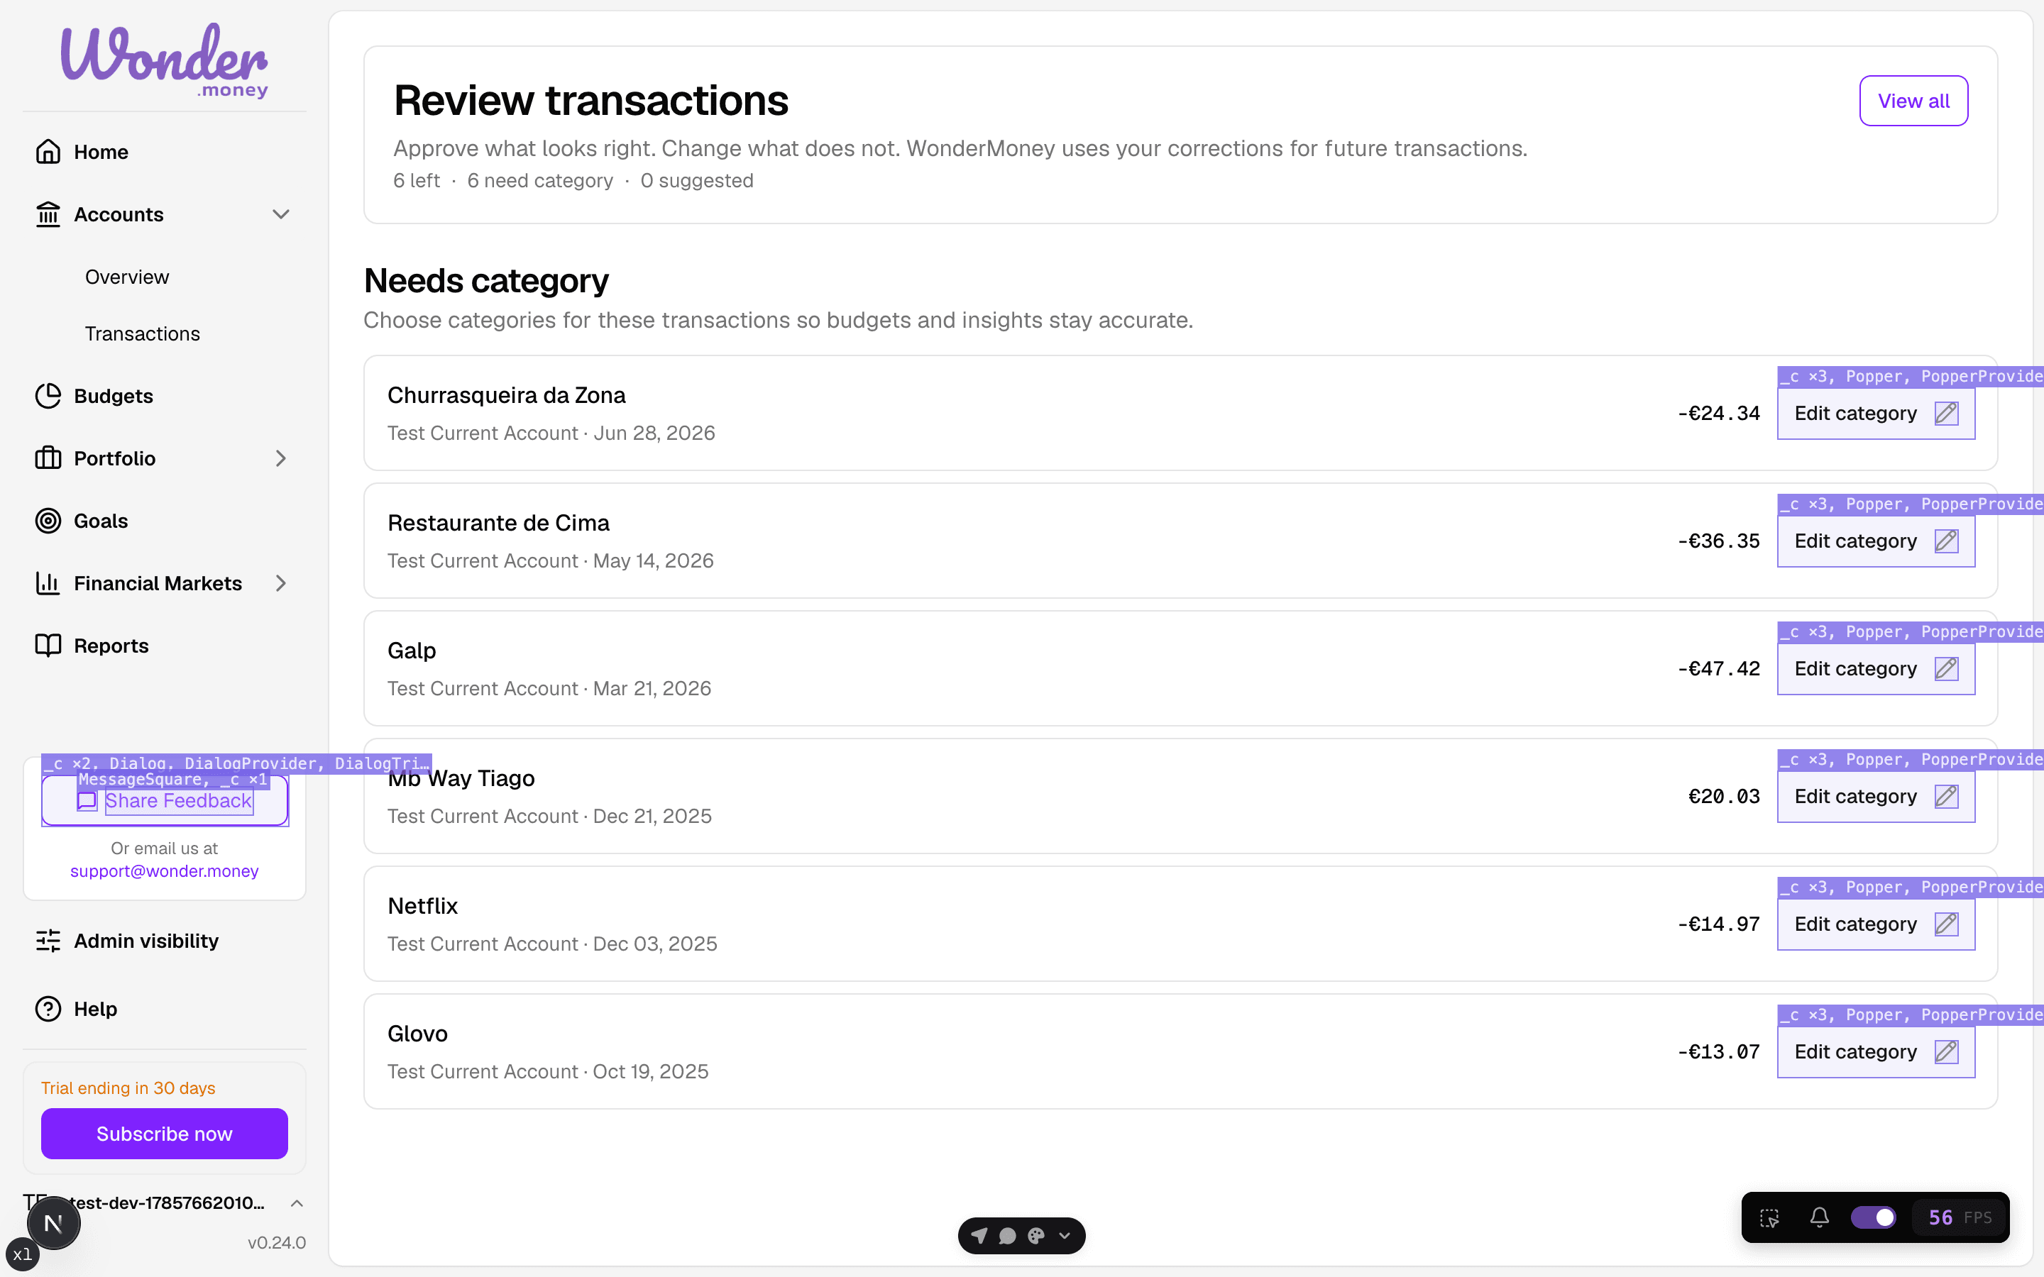
Task: Click the Accounts bank icon in the sidebar
Action: [x=48, y=214]
